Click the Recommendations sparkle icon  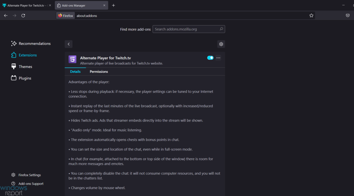(14, 44)
